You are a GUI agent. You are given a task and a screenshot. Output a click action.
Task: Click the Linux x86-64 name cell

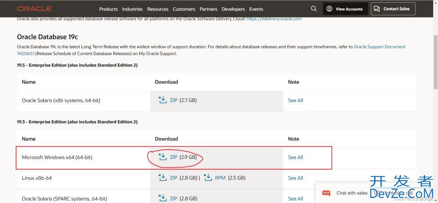point(37,178)
